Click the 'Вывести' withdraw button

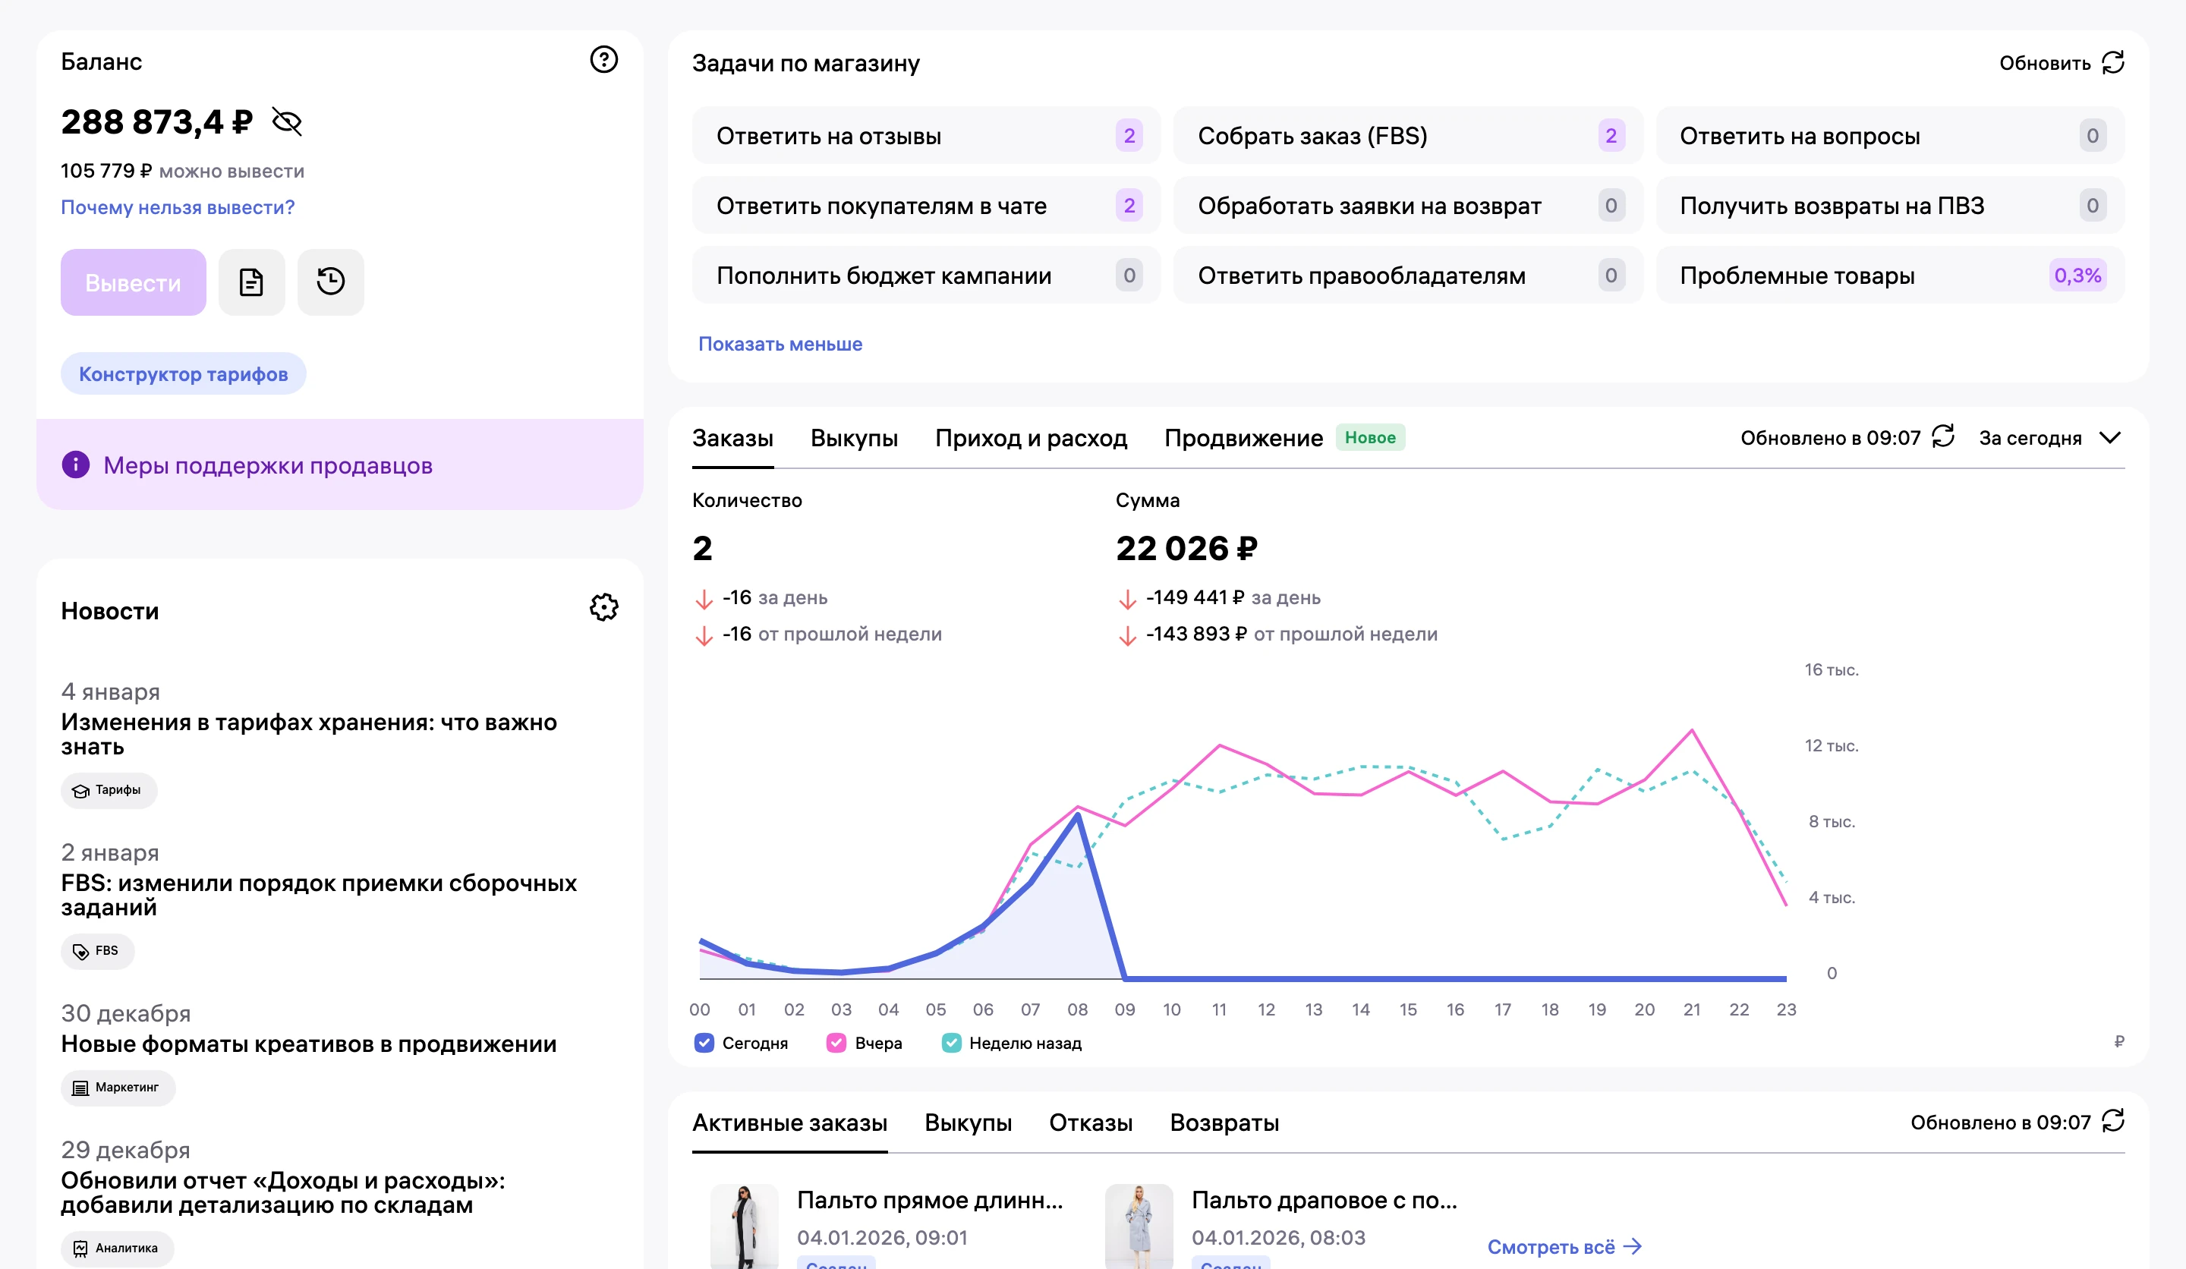tap(134, 282)
